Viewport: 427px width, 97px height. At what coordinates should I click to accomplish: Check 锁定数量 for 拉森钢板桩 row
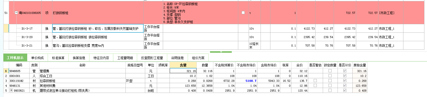(330, 81)
